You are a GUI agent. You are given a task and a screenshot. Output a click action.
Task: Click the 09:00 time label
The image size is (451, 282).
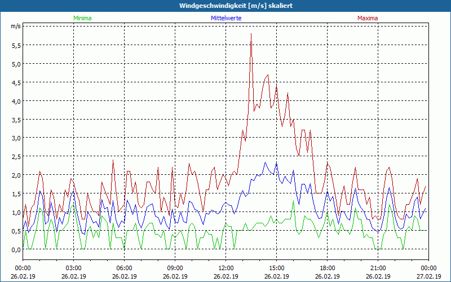175,268
